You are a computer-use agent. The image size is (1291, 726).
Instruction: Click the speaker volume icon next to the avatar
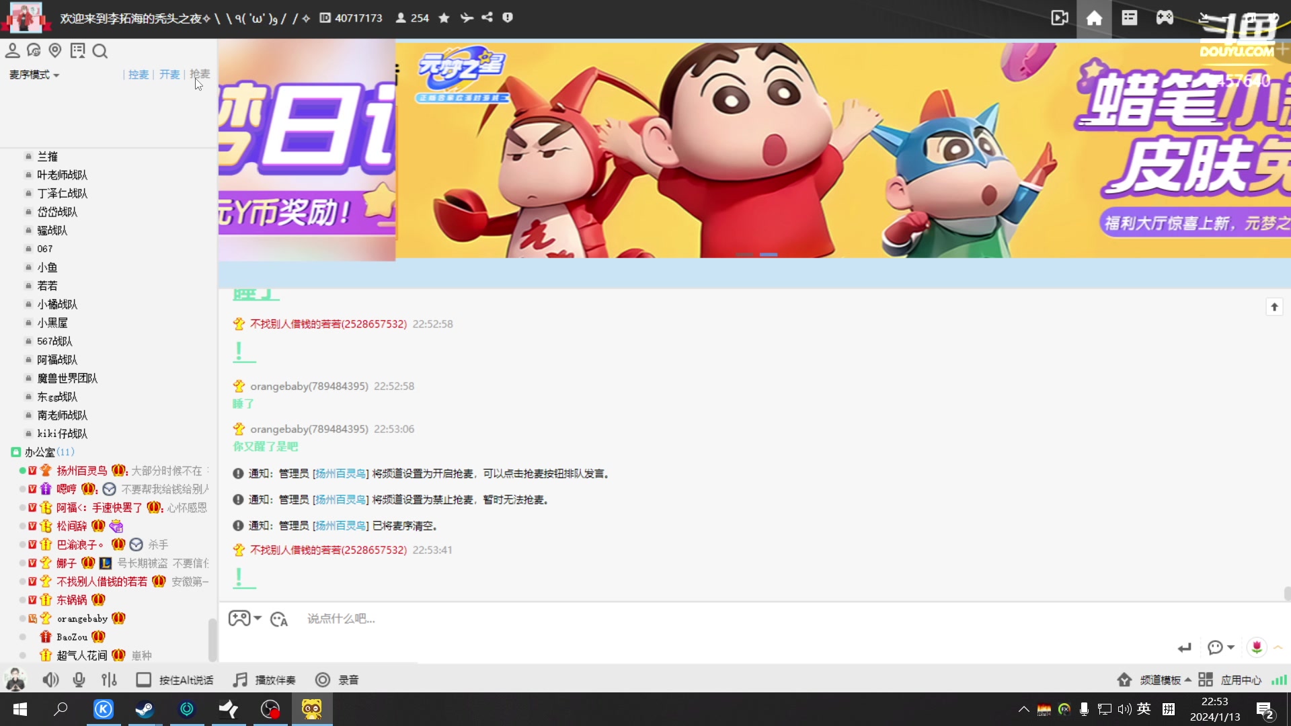tap(50, 680)
